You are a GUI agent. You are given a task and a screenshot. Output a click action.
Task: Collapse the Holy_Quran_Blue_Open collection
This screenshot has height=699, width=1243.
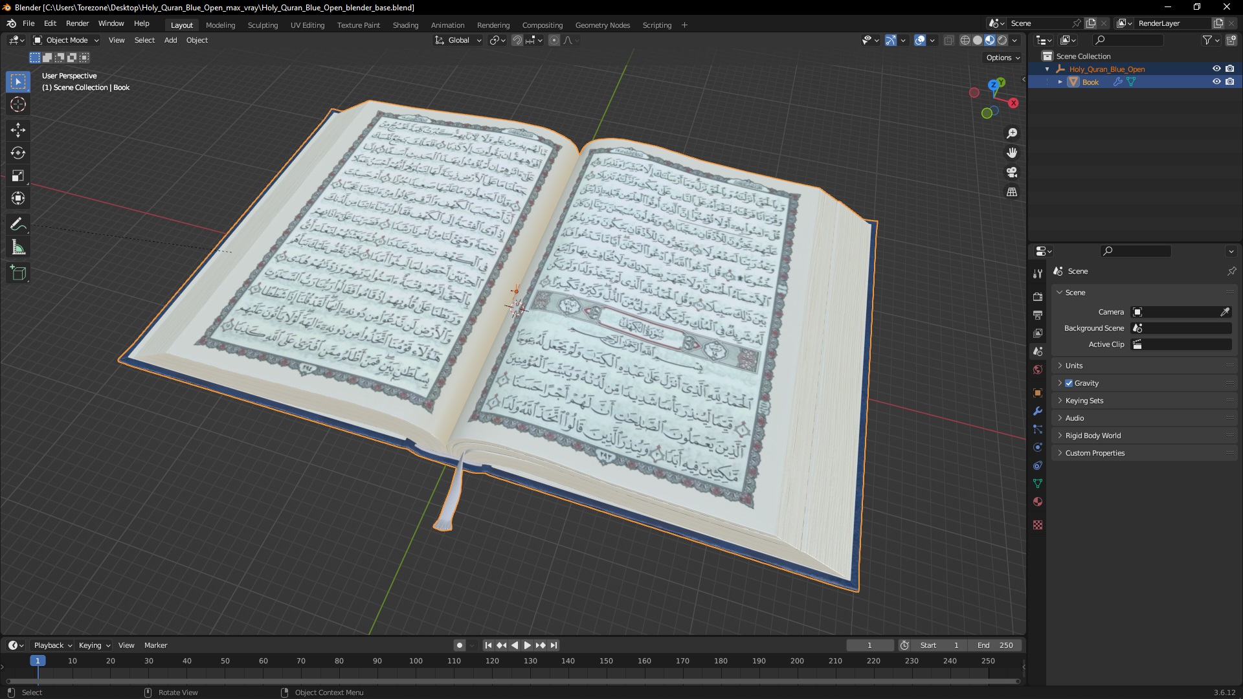(1047, 69)
